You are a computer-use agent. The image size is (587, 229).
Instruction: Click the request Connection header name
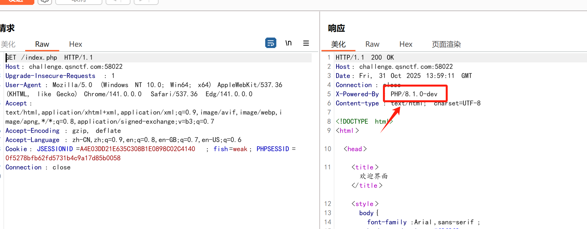coord(24,167)
